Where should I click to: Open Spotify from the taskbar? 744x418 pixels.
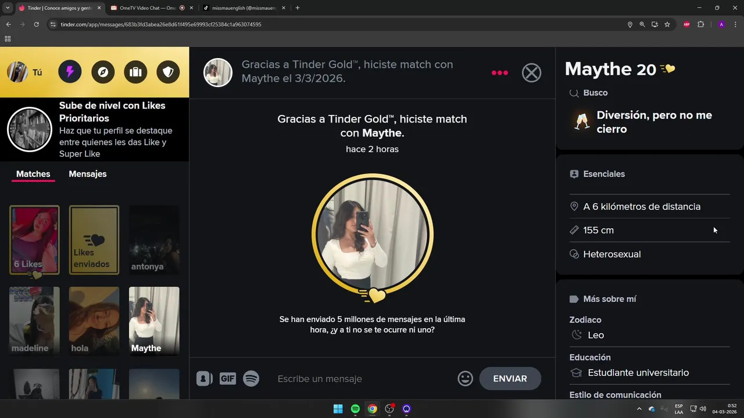(x=355, y=409)
